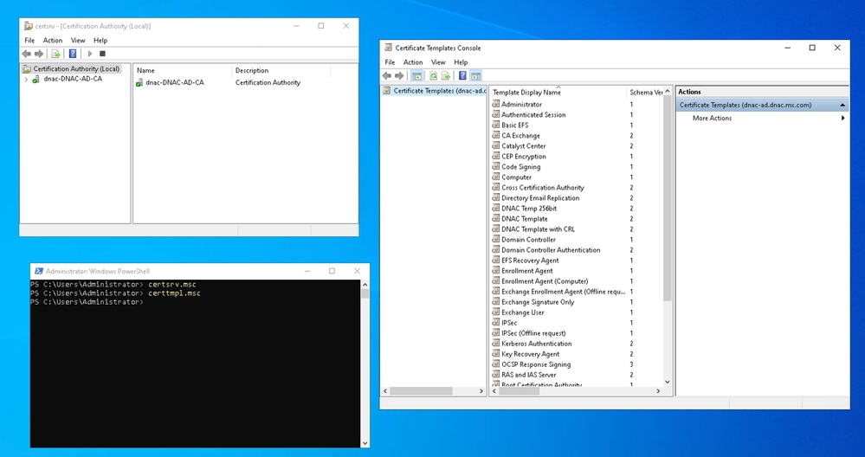Select Basic EFS template
The width and height of the screenshot is (865, 457).
[514, 126]
